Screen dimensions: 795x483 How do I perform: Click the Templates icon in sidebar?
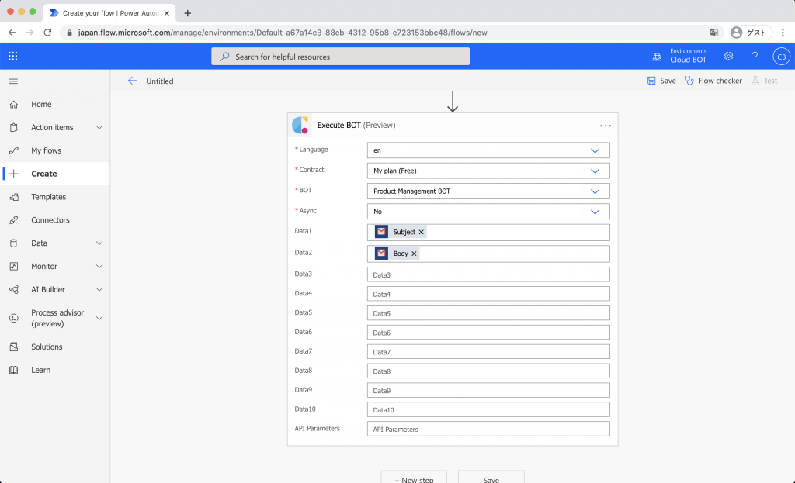14,197
